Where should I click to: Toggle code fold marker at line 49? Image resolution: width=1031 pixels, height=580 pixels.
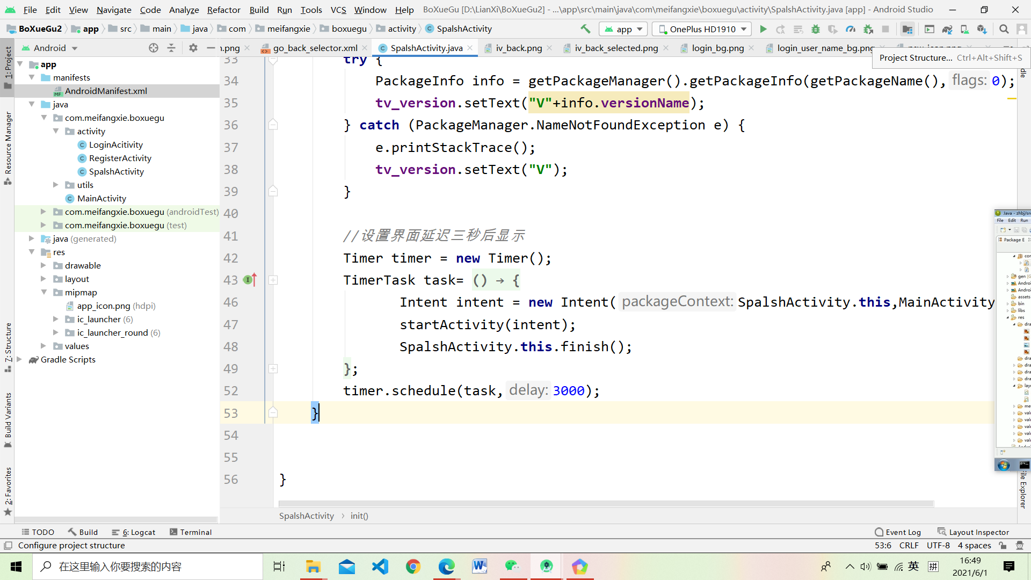tap(273, 368)
